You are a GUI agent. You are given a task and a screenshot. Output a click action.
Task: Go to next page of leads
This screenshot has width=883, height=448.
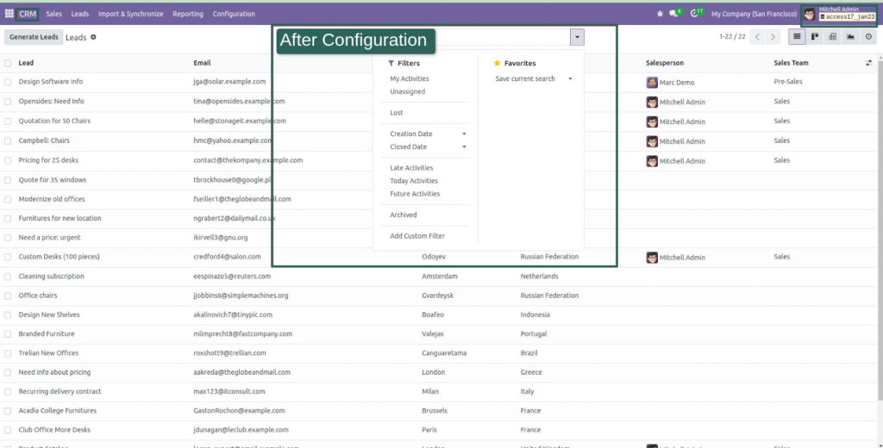tap(773, 37)
